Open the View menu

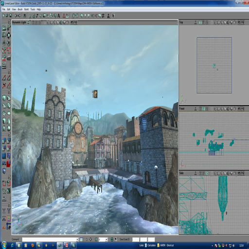click(x=14, y=9)
